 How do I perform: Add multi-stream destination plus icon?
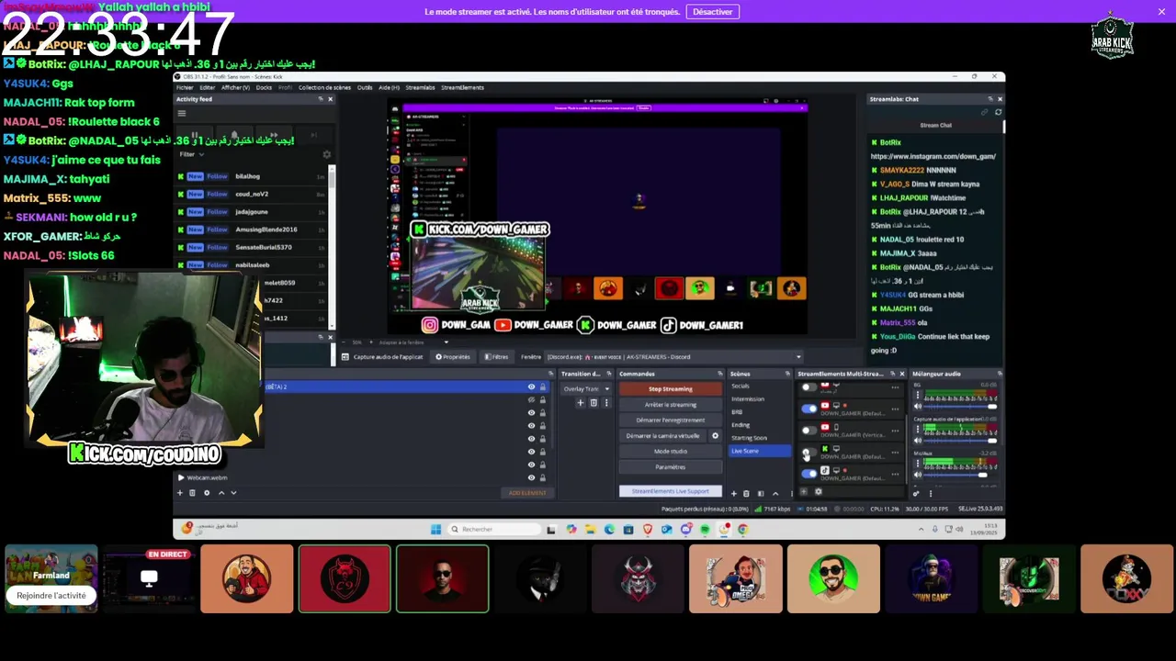804,491
